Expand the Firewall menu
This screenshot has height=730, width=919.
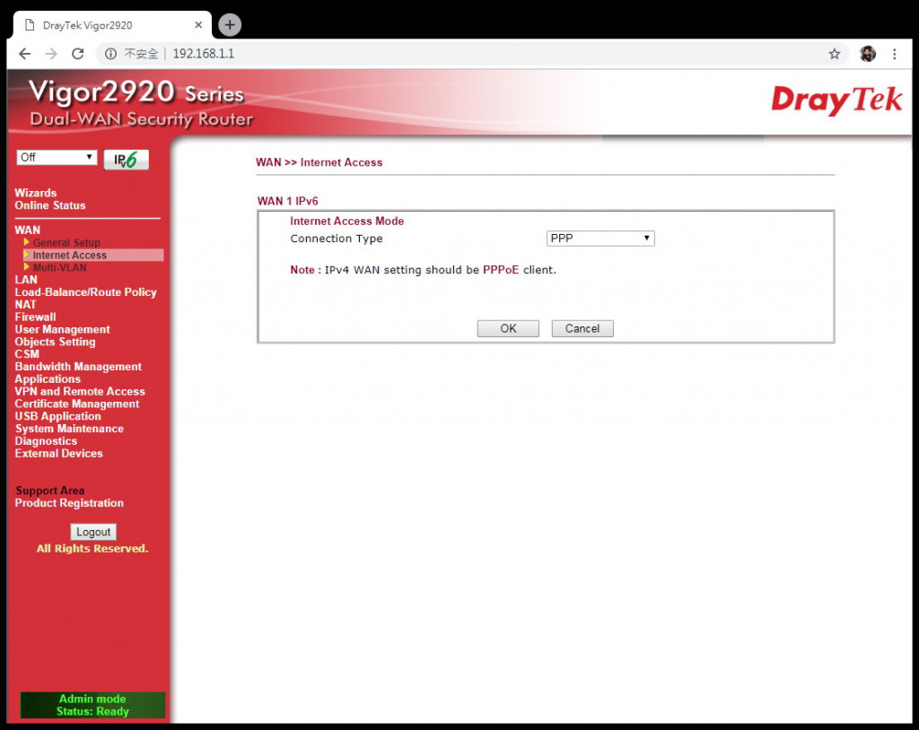(x=35, y=317)
